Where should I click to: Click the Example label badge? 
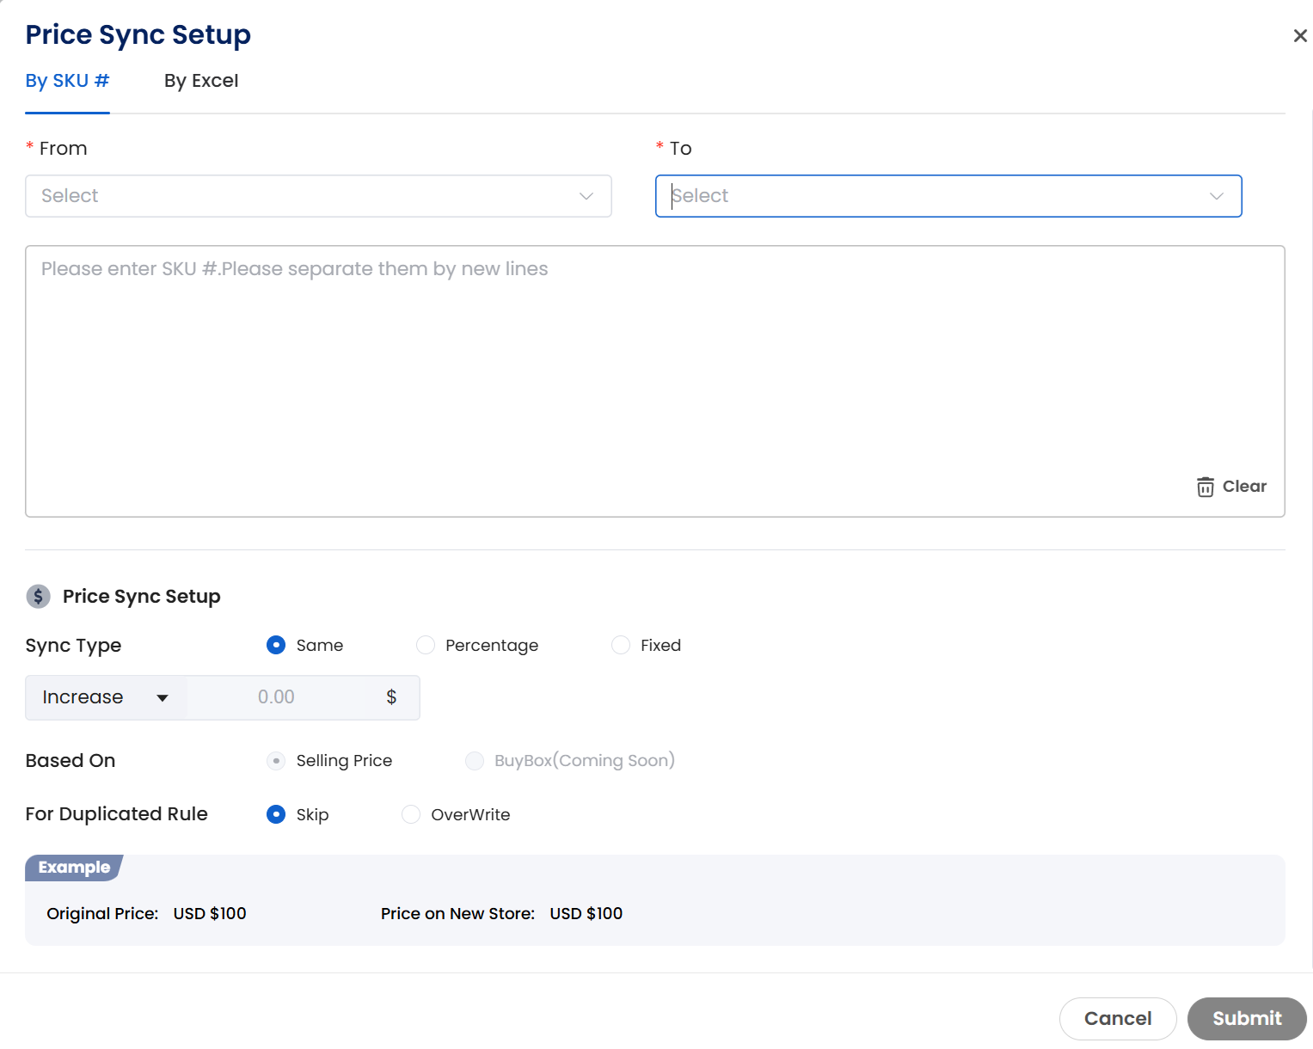74,868
